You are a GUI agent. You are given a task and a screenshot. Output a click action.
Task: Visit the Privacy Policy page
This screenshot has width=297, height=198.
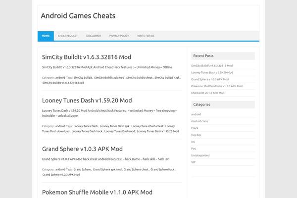(119, 36)
